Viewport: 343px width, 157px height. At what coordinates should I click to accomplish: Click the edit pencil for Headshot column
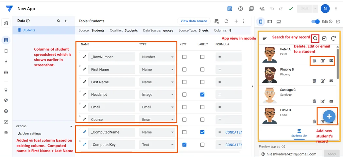(x=85, y=94)
